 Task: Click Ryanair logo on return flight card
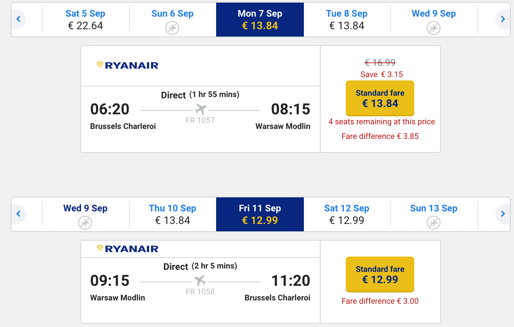(128, 249)
